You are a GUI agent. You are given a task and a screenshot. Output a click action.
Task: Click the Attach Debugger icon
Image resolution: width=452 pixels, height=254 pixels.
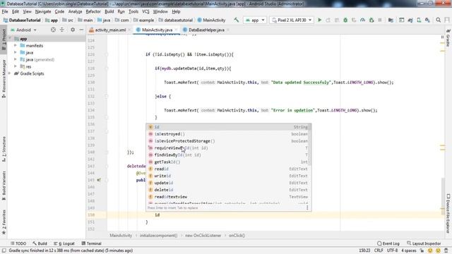point(371,20)
